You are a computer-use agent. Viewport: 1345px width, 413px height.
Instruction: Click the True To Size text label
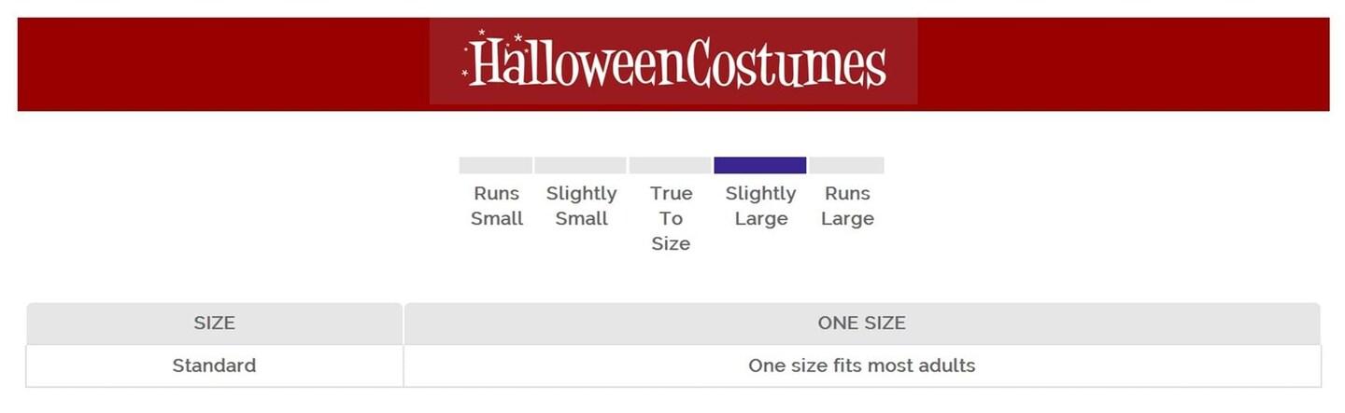tap(671, 218)
